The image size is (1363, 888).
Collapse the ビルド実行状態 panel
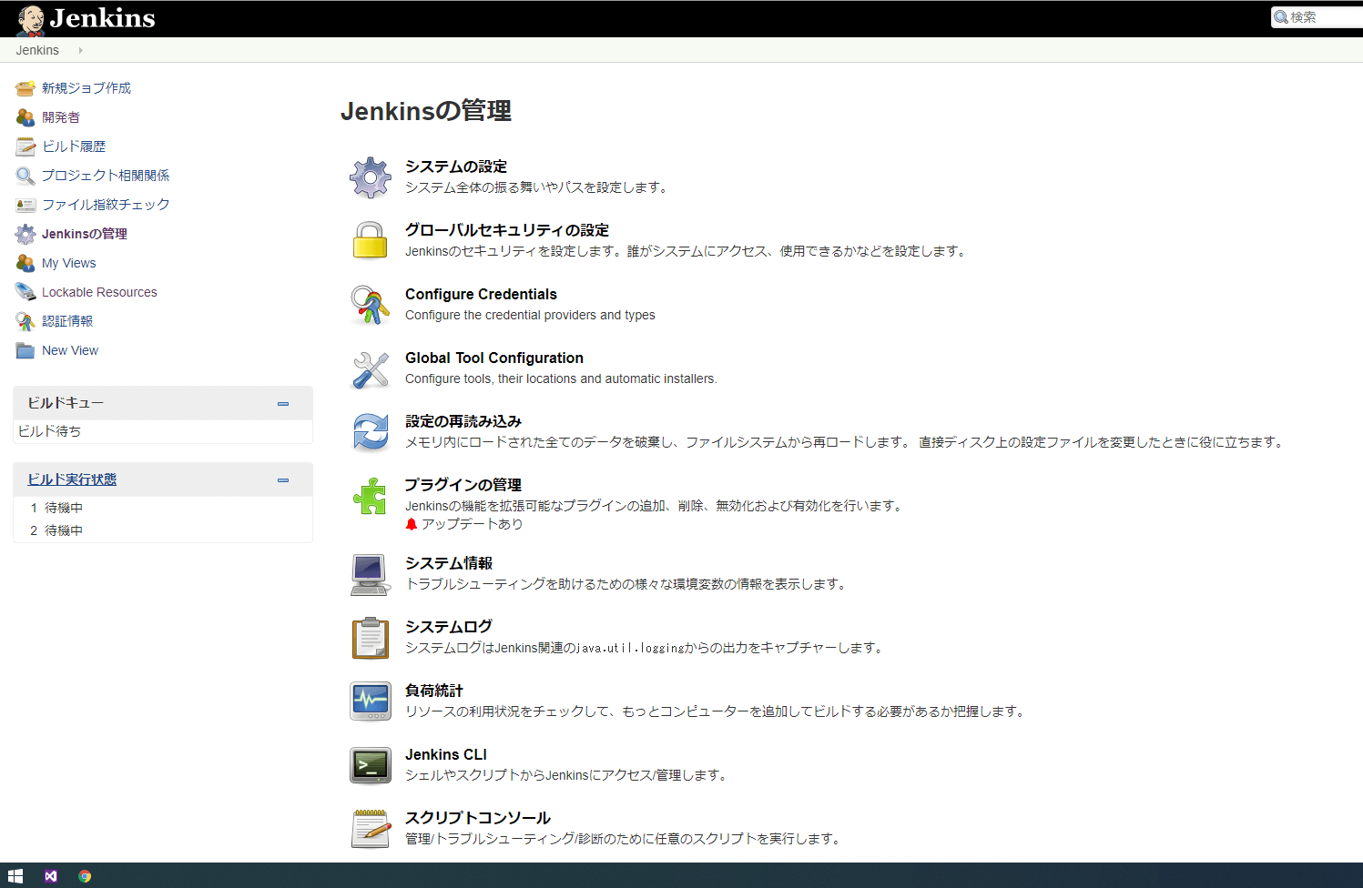coord(283,479)
